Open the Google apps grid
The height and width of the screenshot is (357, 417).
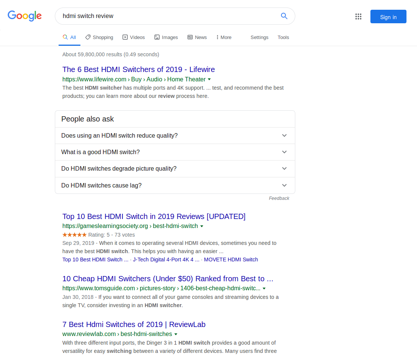358,16
